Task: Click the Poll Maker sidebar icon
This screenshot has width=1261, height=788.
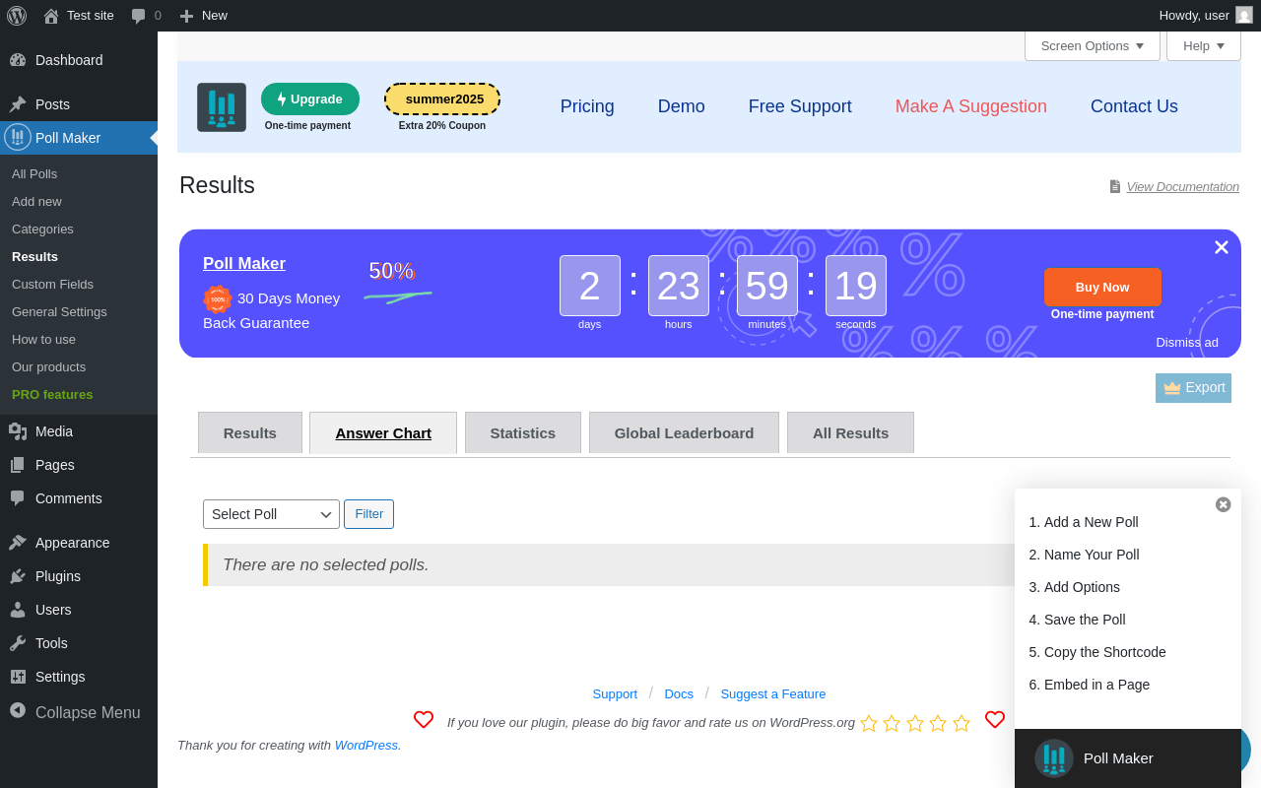Action: (18, 137)
